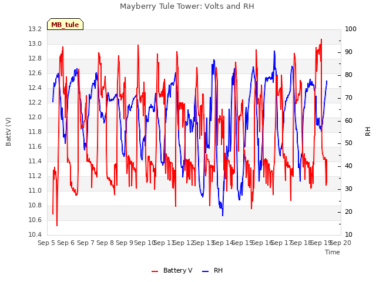Click the 11.0 left axis tick label

pyautogui.click(x=35, y=190)
